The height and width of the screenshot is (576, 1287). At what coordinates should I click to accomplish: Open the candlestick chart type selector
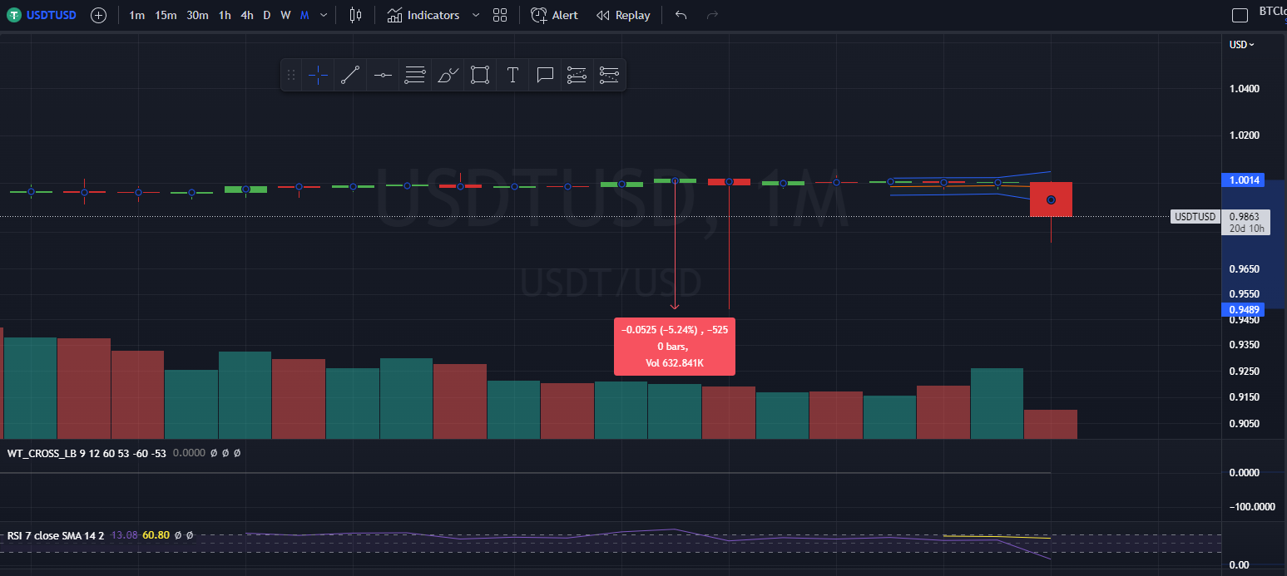click(356, 15)
